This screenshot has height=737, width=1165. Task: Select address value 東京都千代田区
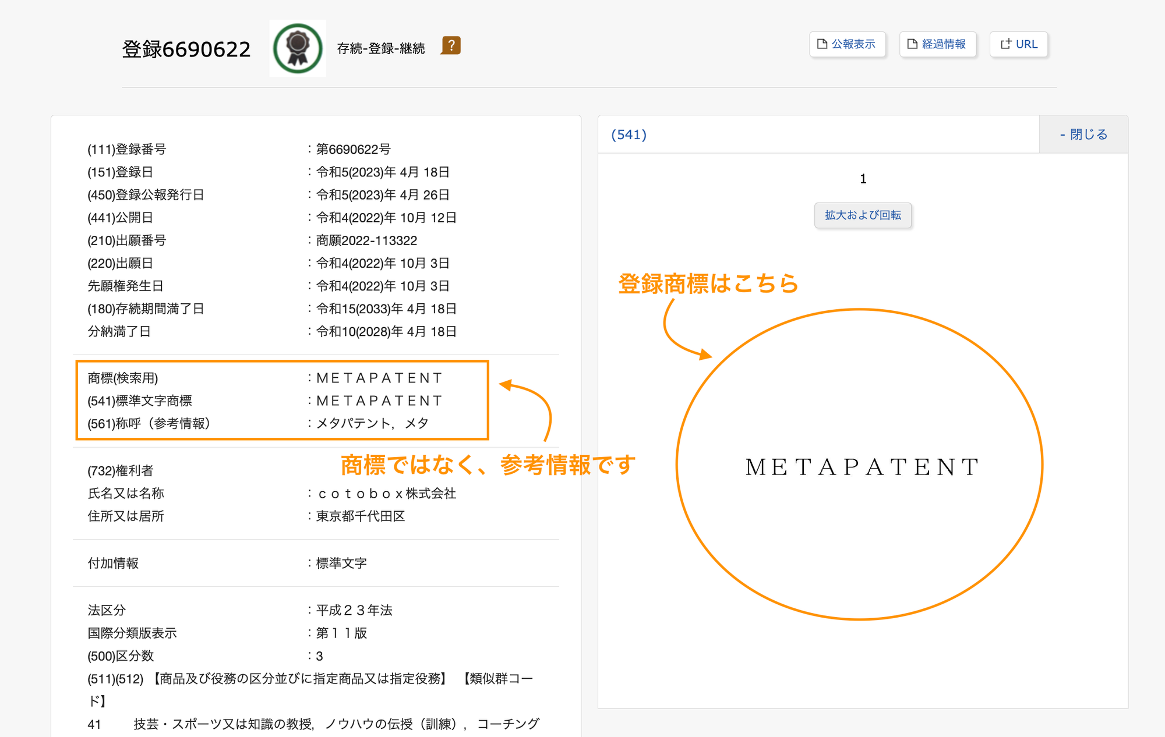361,516
